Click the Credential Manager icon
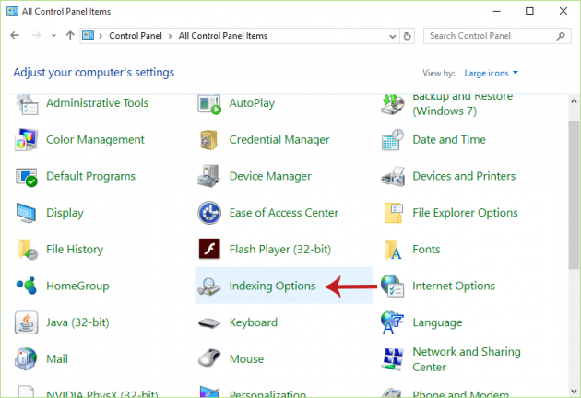581x398 pixels. pos(209,140)
